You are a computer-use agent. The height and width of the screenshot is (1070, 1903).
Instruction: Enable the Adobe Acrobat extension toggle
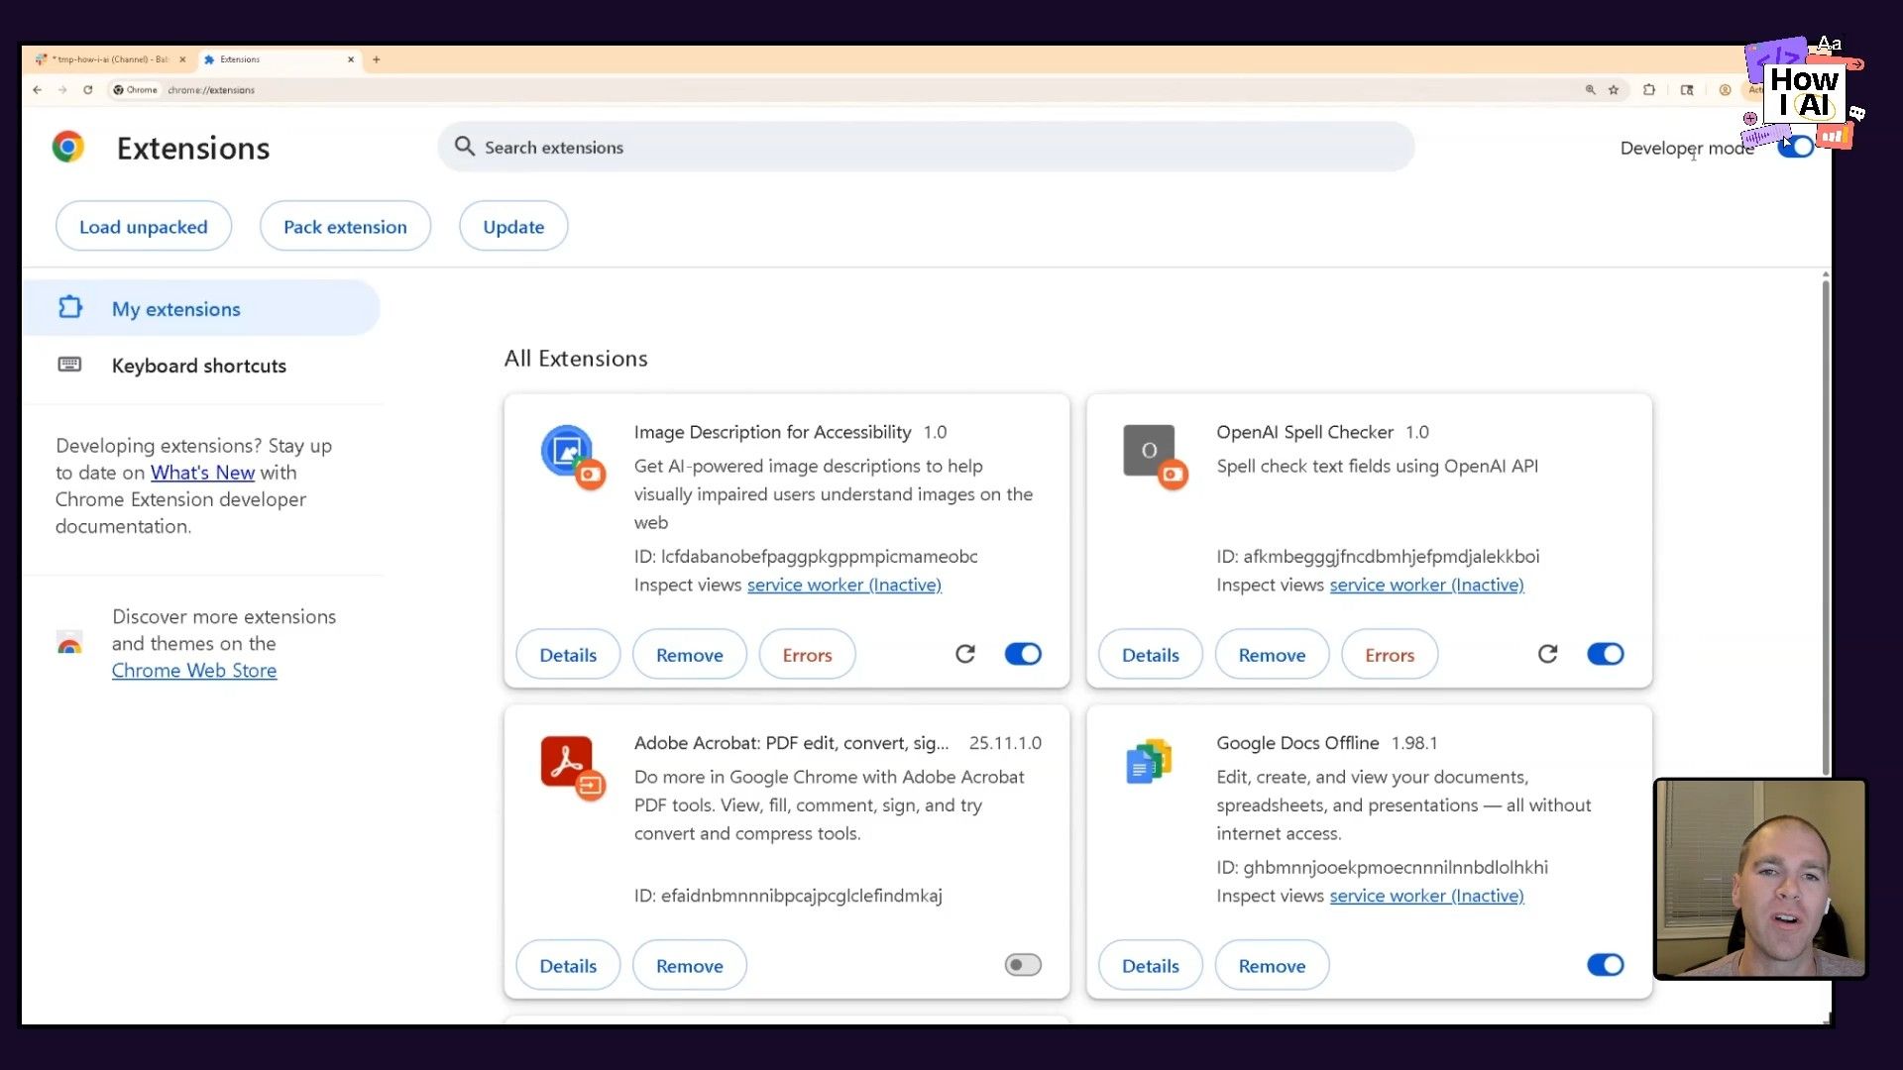(x=1023, y=965)
